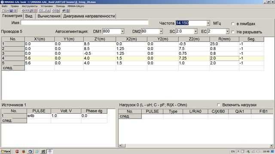Click the volume speaker tray icon
Viewport: 275px width, 154px height.
point(258,151)
